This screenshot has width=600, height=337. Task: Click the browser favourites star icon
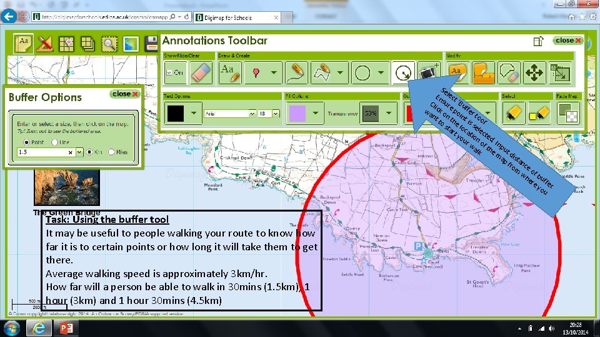[x=582, y=17]
